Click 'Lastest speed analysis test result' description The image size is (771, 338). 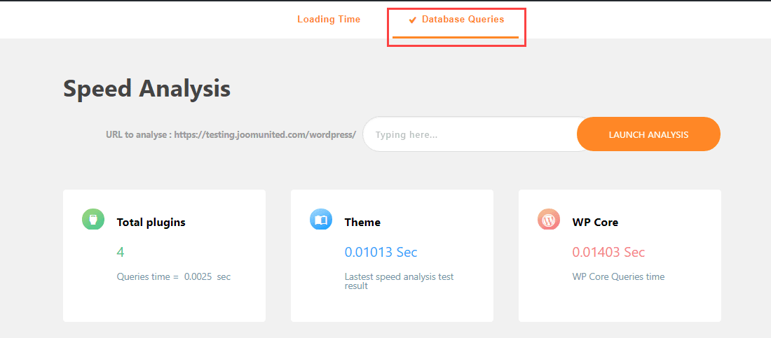[x=400, y=281]
